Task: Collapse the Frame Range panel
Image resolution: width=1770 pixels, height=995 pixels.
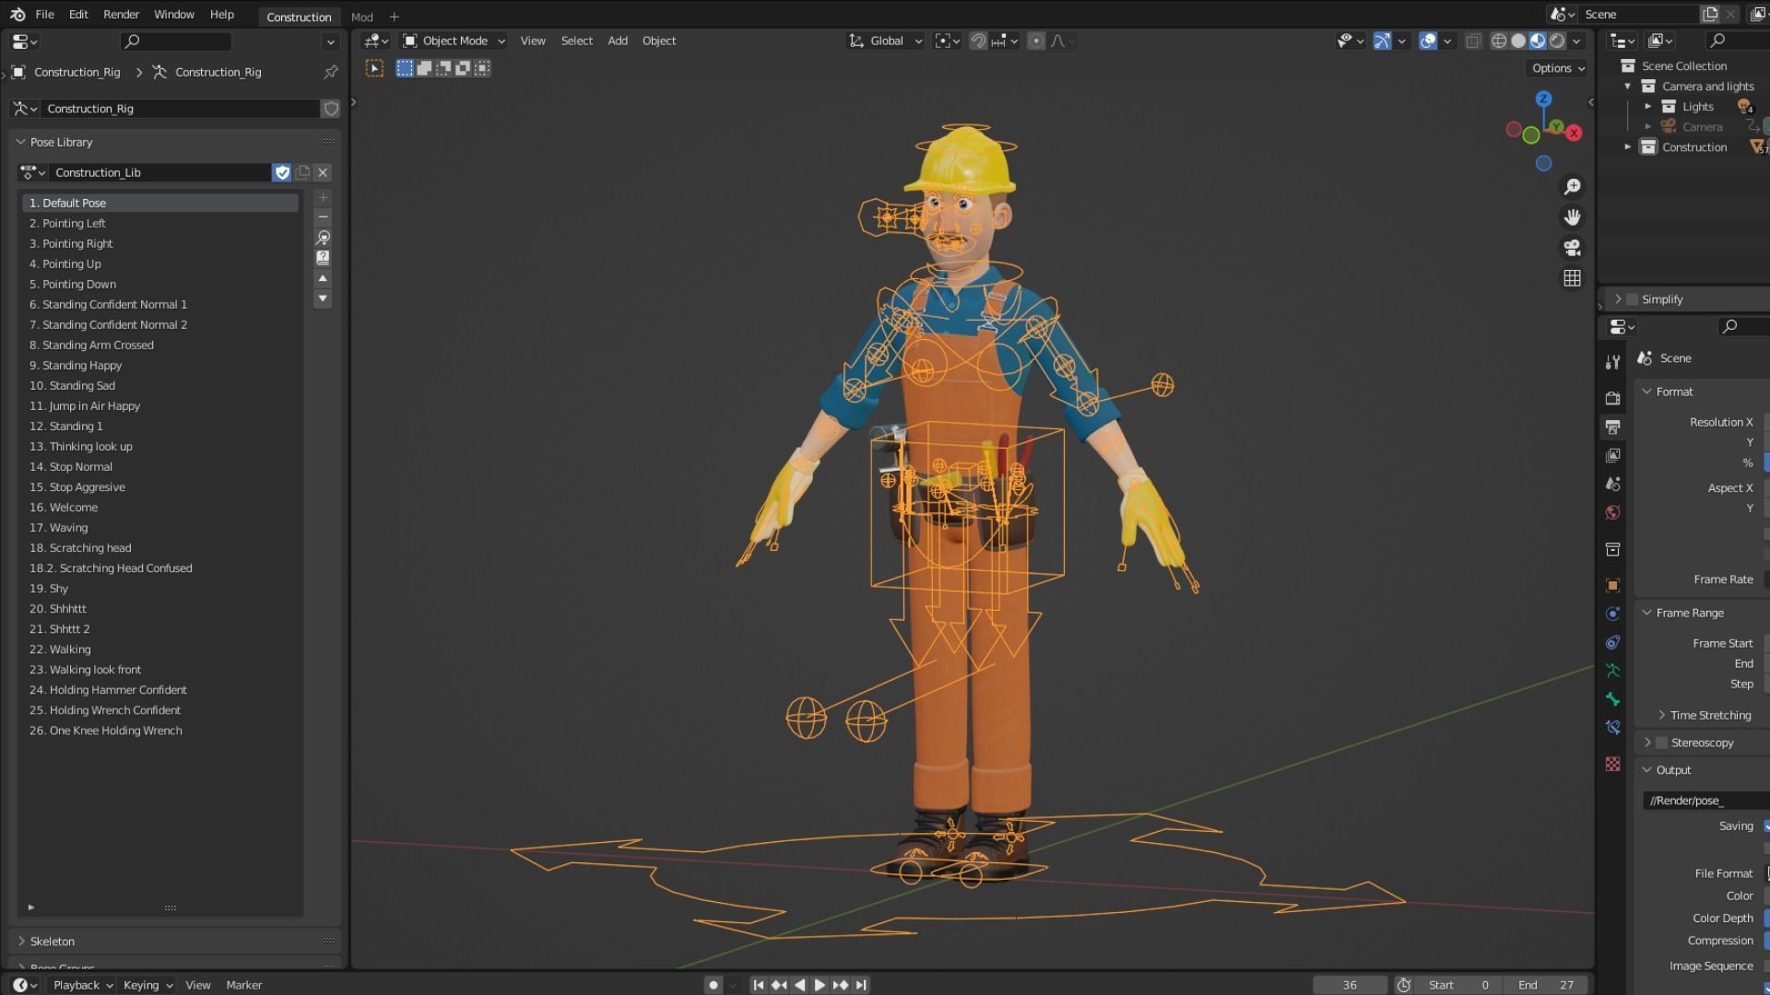Action: tap(1646, 613)
